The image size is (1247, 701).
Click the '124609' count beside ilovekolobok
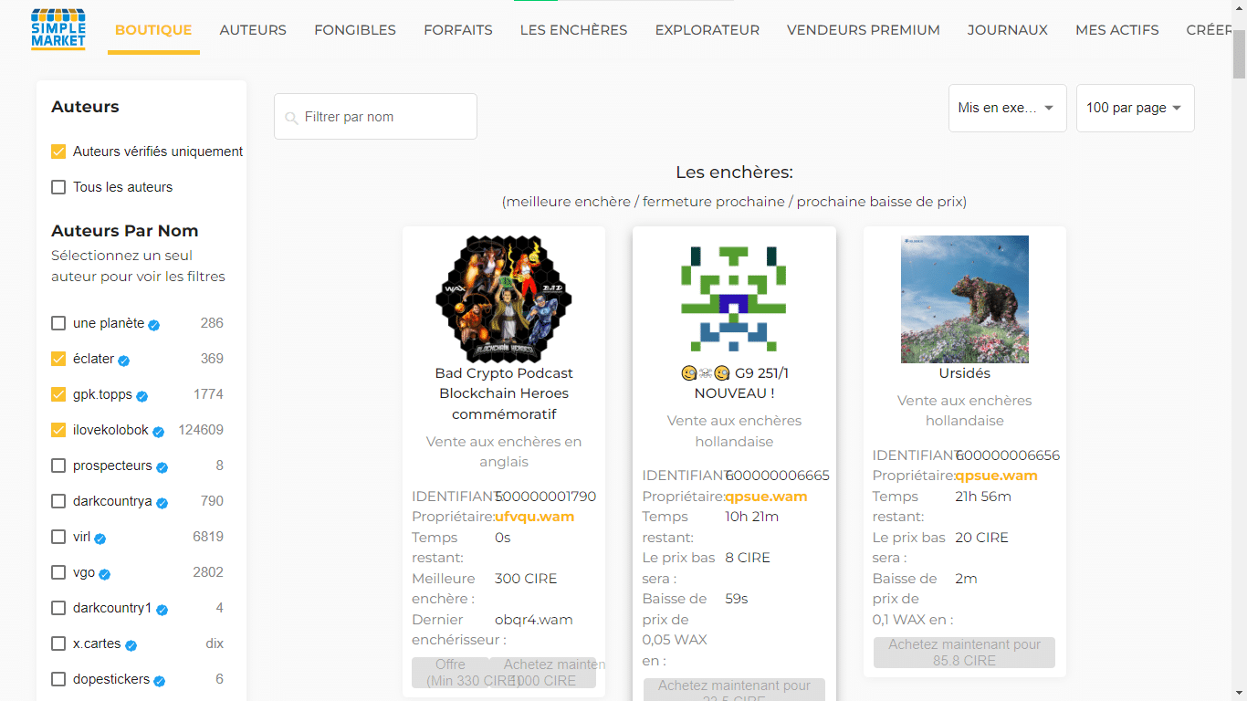click(x=201, y=430)
